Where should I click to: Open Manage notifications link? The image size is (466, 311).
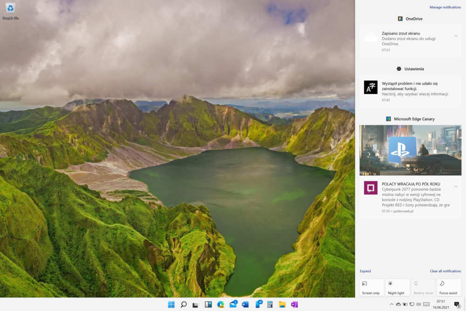445,7
